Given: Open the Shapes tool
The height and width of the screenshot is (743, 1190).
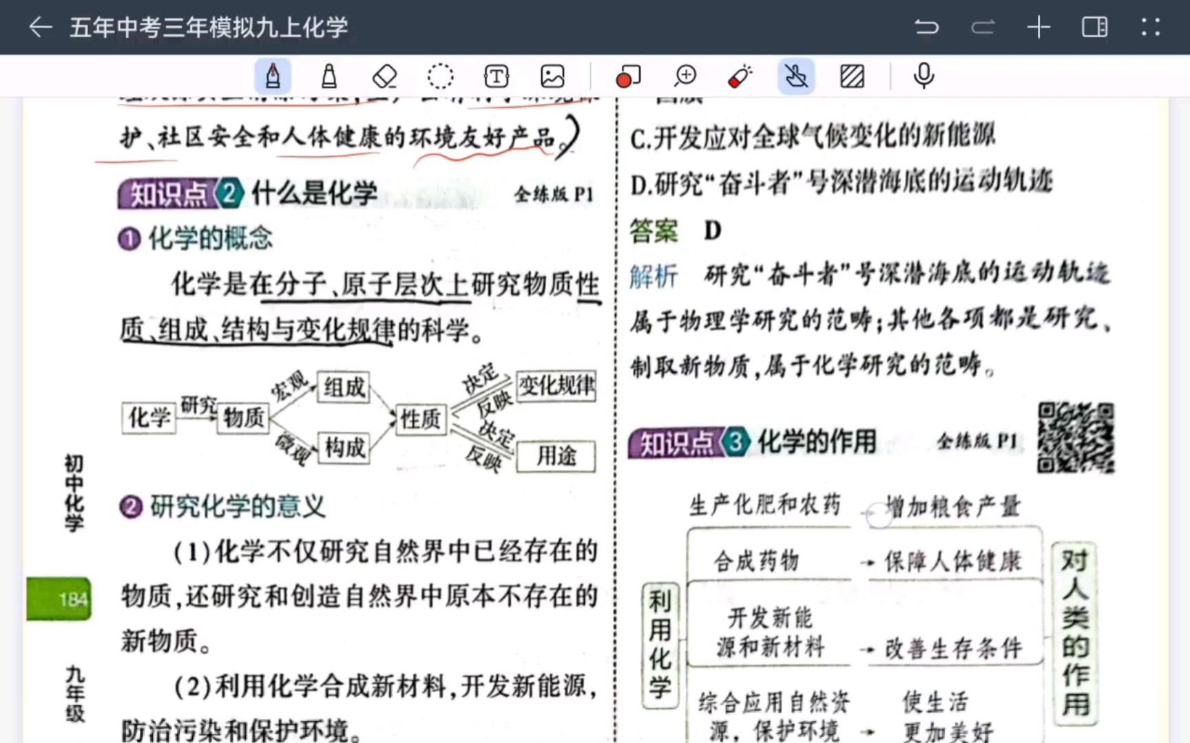Looking at the screenshot, I should [628, 76].
